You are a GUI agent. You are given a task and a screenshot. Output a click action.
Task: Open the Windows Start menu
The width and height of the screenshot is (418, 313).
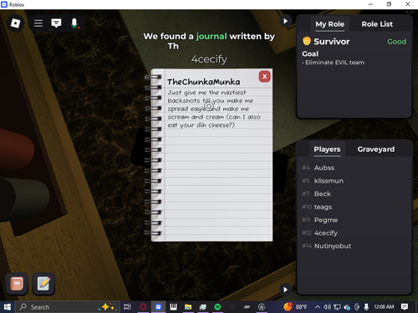[x=8, y=307]
